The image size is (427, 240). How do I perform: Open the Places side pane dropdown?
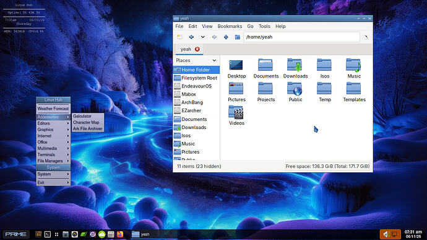click(214, 60)
